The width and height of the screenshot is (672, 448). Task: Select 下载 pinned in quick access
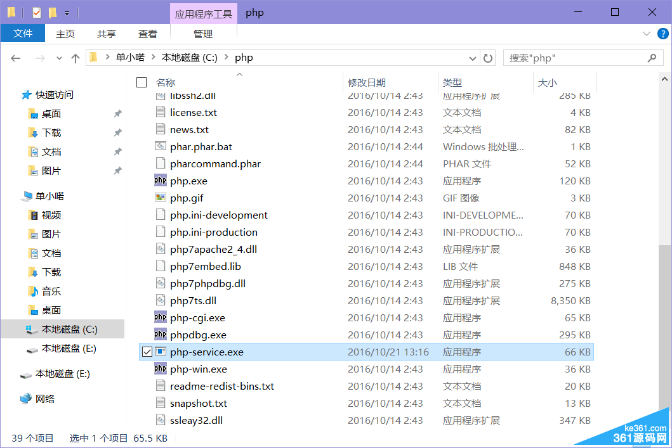51,132
